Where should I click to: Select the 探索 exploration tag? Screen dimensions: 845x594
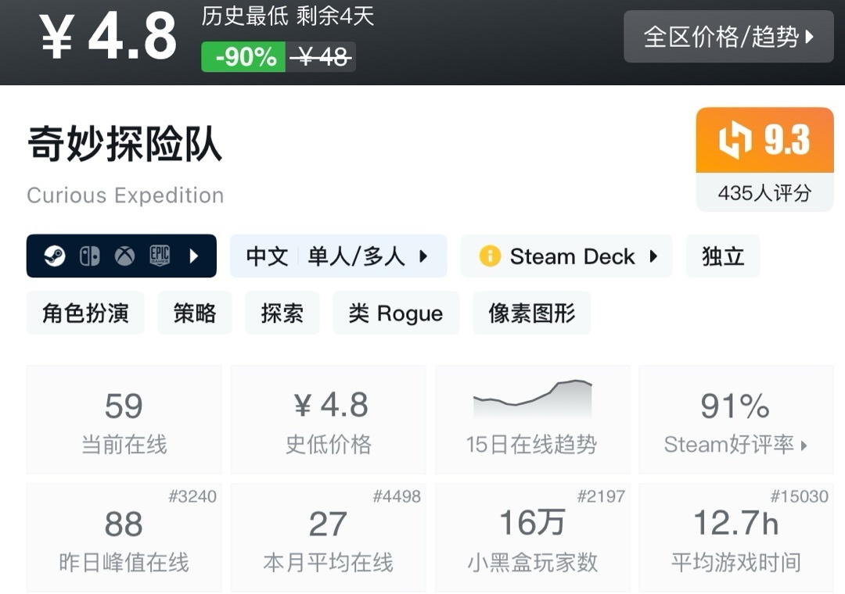(x=282, y=313)
